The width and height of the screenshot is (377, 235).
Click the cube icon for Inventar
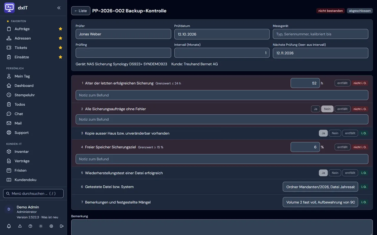pos(9,152)
